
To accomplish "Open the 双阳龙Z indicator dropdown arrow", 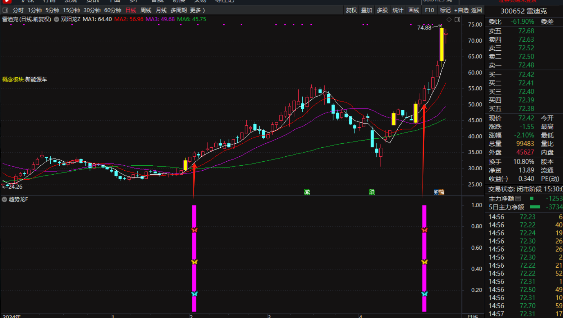I will point(56,19).
